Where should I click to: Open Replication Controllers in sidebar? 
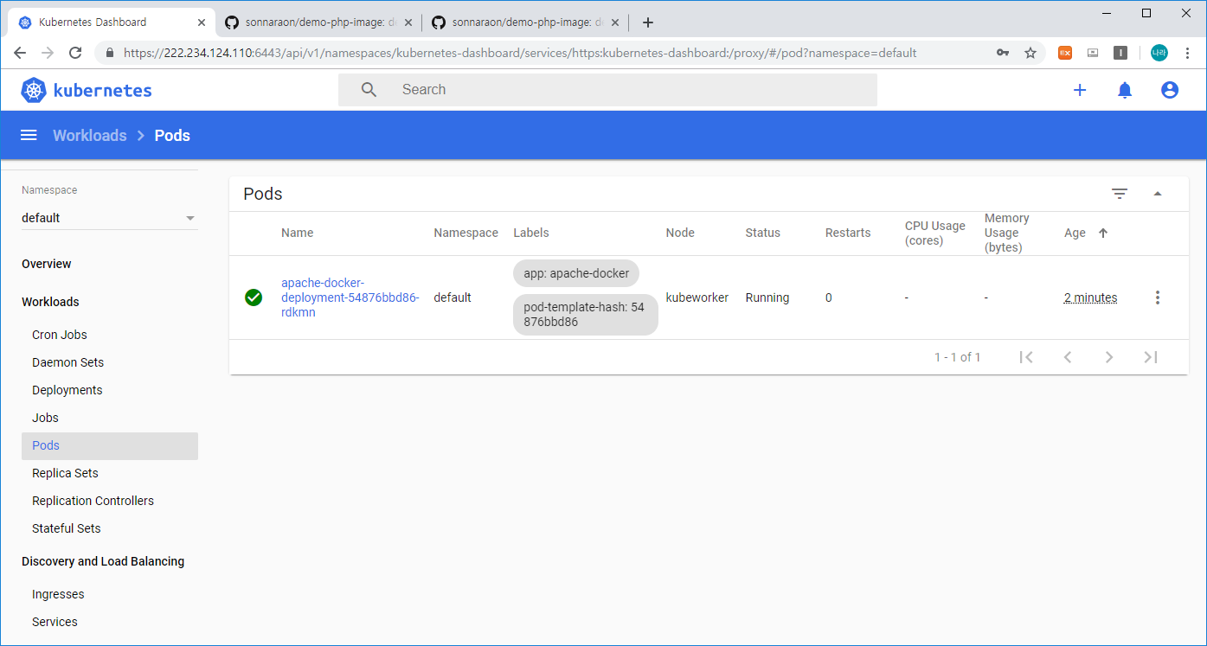pos(93,501)
